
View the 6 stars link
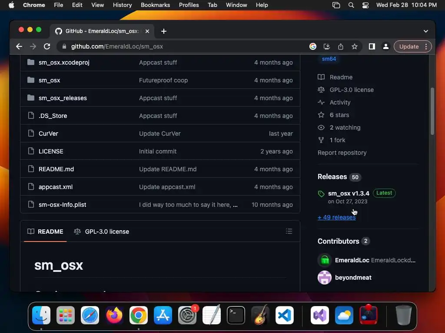point(333,115)
